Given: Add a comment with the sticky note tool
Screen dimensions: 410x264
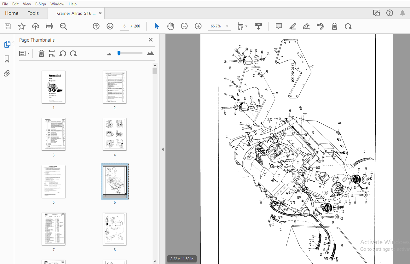Looking at the screenshot, I should point(279,26).
